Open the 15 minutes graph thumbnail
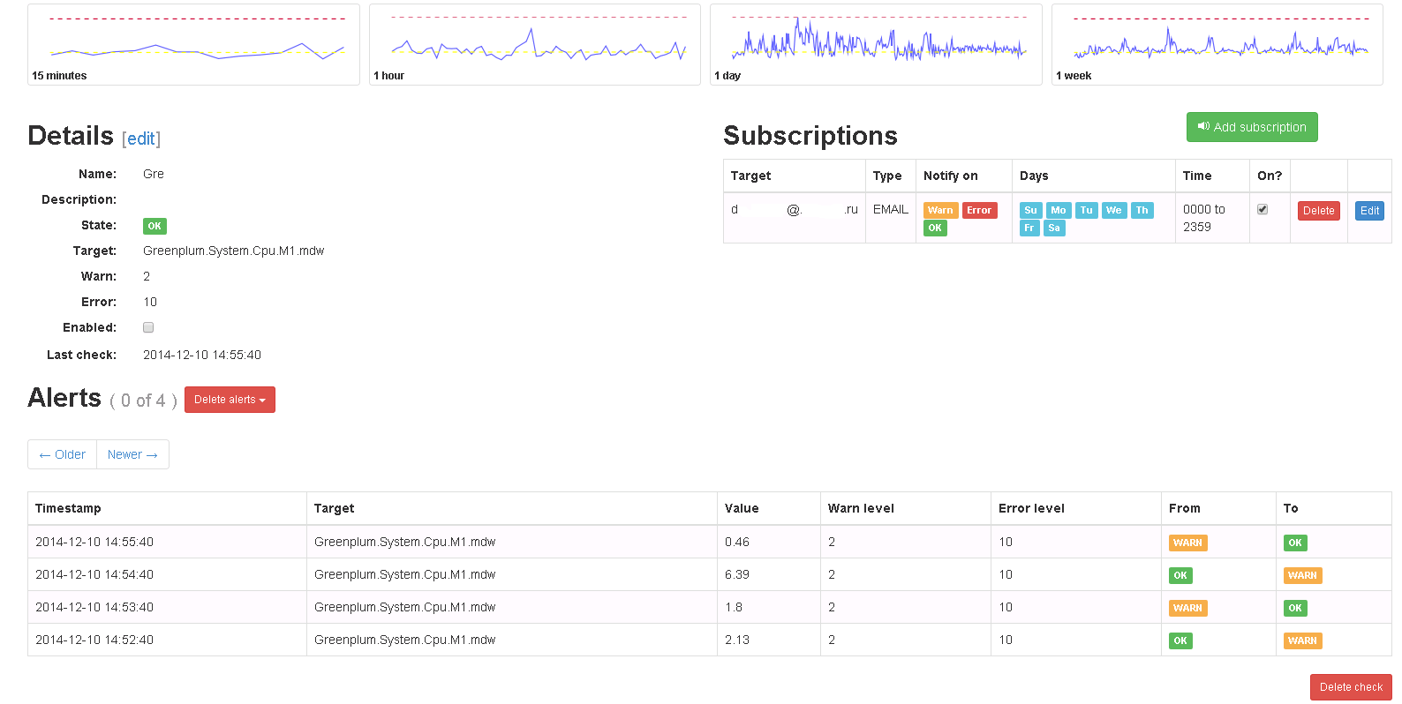This screenshot has width=1402, height=704. tap(193, 44)
